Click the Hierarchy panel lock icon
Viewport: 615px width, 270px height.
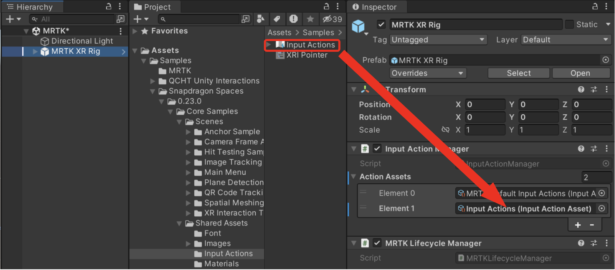[109, 6]
